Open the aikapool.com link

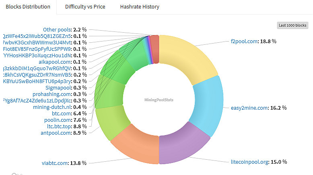tap(54, 62)
